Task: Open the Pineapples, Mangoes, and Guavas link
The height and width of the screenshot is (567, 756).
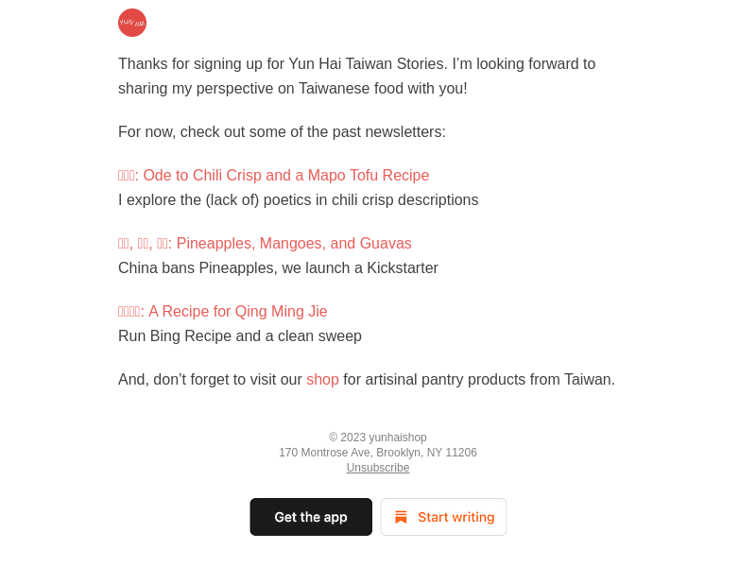Action: point(293,244)
